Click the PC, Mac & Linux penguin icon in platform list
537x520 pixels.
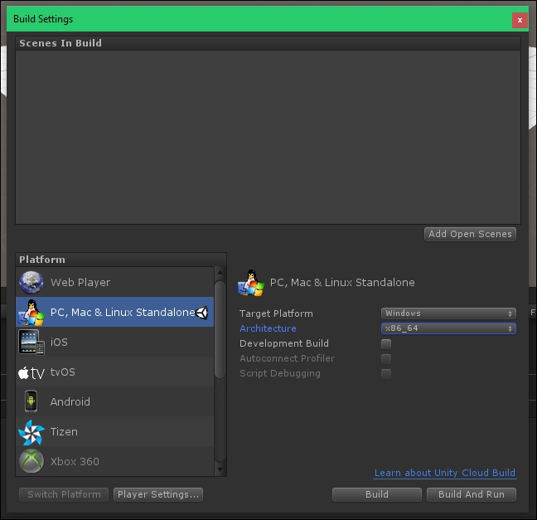point(31,313)
